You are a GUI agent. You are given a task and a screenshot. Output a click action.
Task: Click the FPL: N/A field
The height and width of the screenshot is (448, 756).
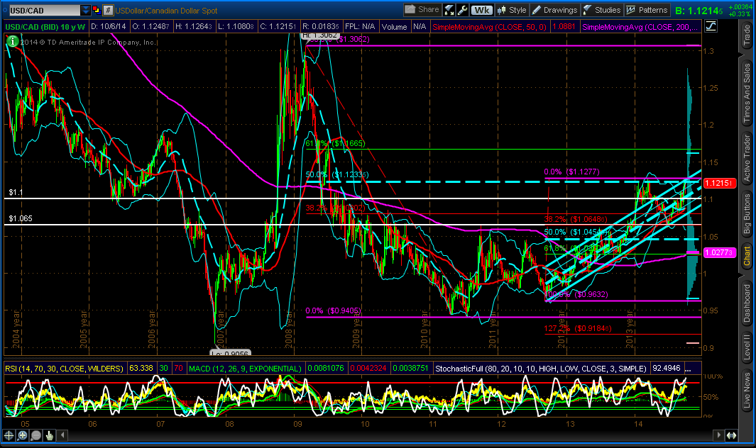pos(360,26)
